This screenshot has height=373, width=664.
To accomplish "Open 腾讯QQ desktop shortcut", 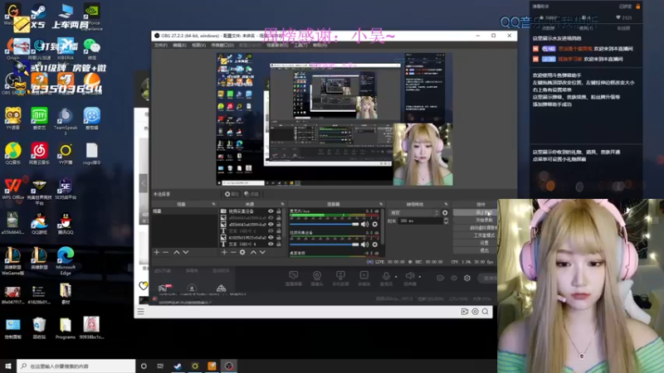I will coord(66,223).
